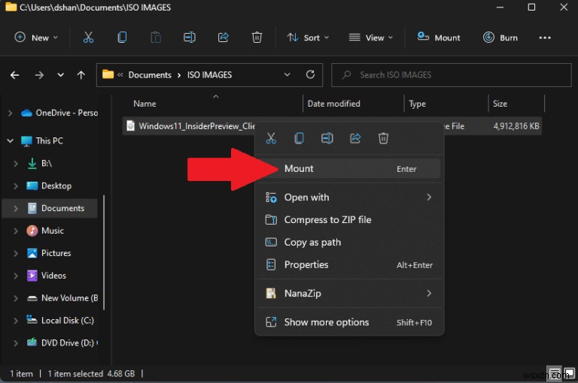
Task: Select Compress to ZIP file
Action: tap(349, 219)
